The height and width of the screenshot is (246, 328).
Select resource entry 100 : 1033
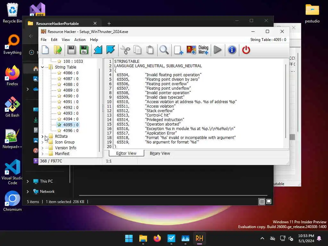pyautogui.click(x=73, y=61)
